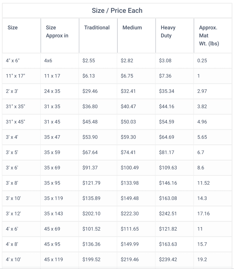Select the 4" x 6" size row
The height and width of the screenshot is (269, 234).
pos(117,61)
